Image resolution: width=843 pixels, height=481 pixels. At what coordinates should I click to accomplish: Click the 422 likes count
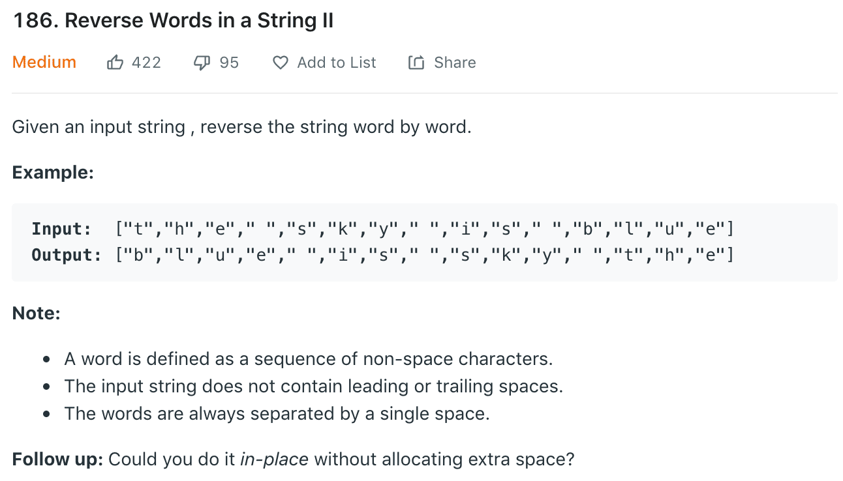146,63
